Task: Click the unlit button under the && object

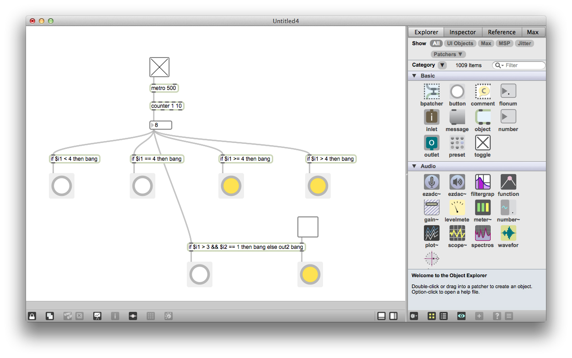Action: [200, 274]
